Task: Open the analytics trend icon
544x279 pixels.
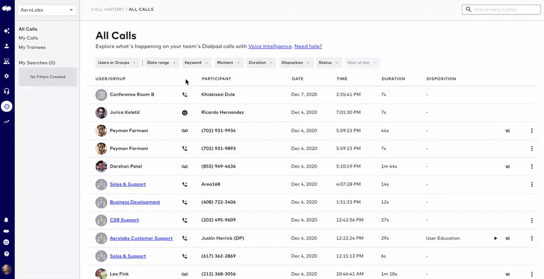Action: click(x=7, y=122)
